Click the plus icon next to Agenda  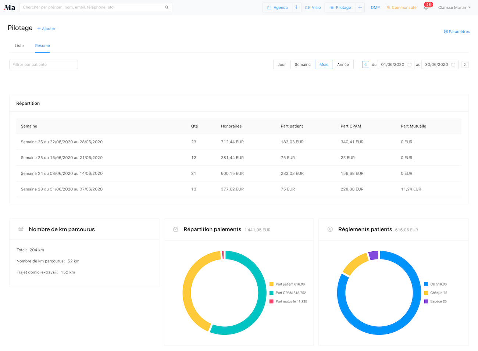[297, 7]
